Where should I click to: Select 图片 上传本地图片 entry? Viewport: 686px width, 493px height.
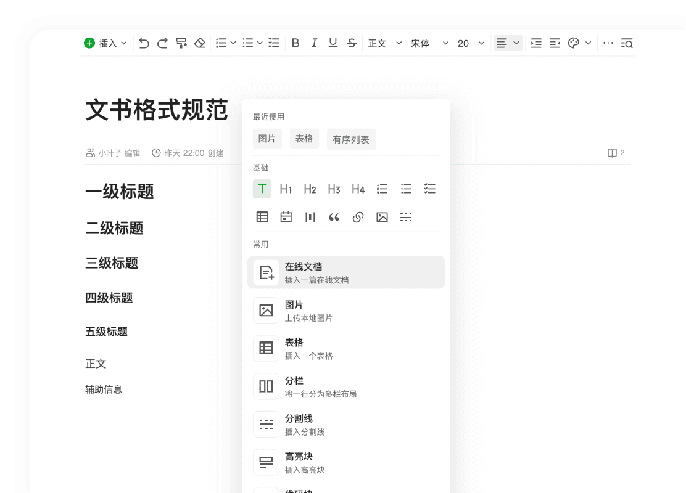click(x=346, y=311)
